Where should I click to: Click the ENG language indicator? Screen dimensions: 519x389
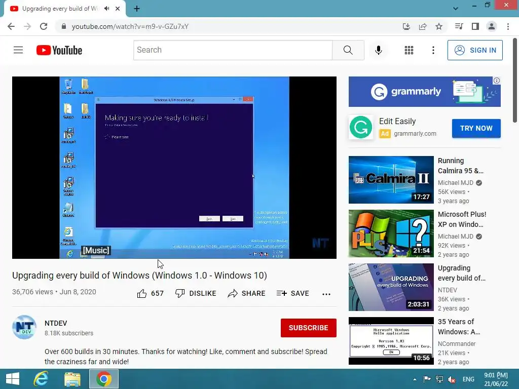pos(468,379)
